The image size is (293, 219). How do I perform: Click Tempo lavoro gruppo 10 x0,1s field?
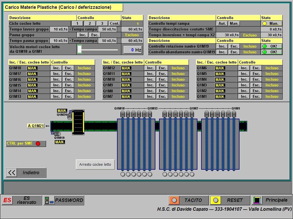coord(59,29)
